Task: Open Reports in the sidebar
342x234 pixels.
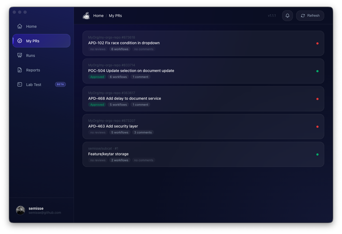Action: (41, 70)
